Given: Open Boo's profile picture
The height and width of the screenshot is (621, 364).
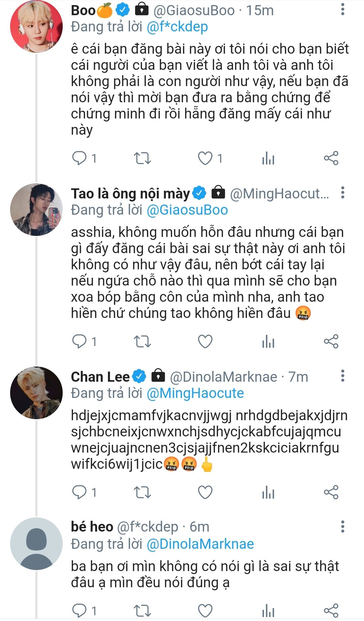Looking at the screenshot, I should [x=36, y=27].
